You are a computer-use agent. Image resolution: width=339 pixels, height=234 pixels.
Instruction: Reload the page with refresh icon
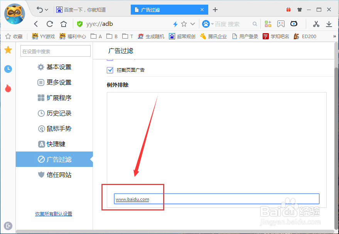50,24
